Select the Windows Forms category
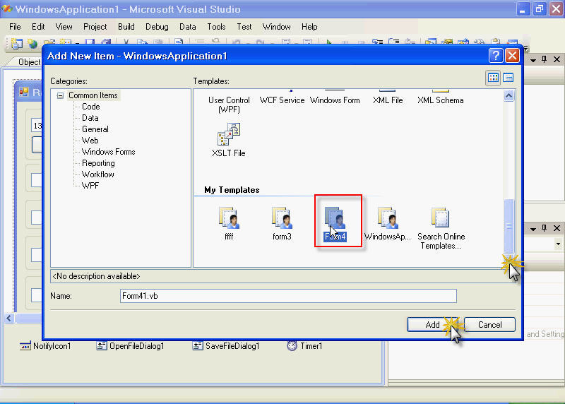This screenshot has height=404, width=565. coord(108,152)
